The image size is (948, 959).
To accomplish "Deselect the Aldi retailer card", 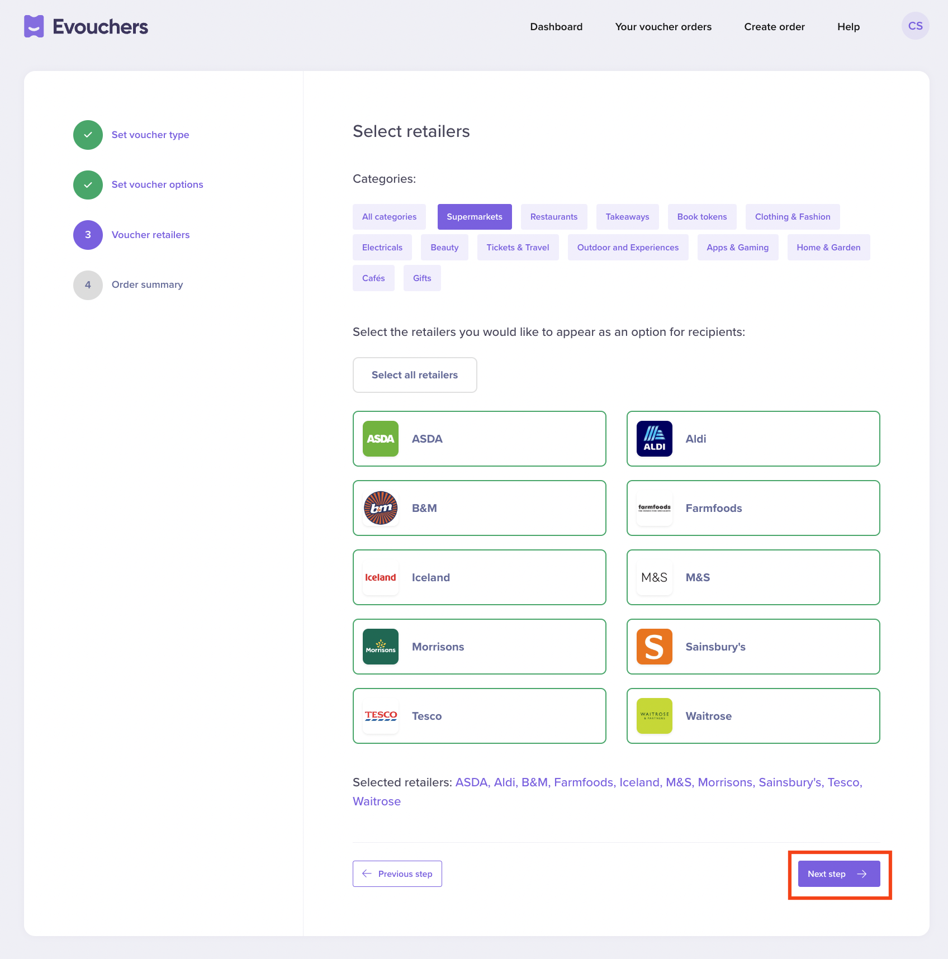I will pyautogui.click(x=753, y=439).
